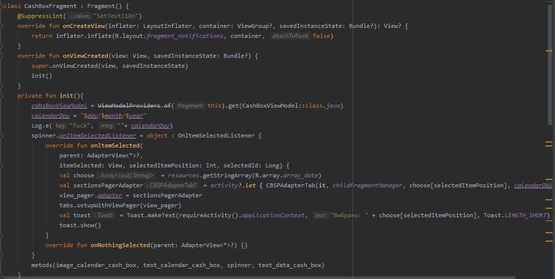Click the tag: parameter hint
Viewport: 555px width, 279px height.
(60, 126)
